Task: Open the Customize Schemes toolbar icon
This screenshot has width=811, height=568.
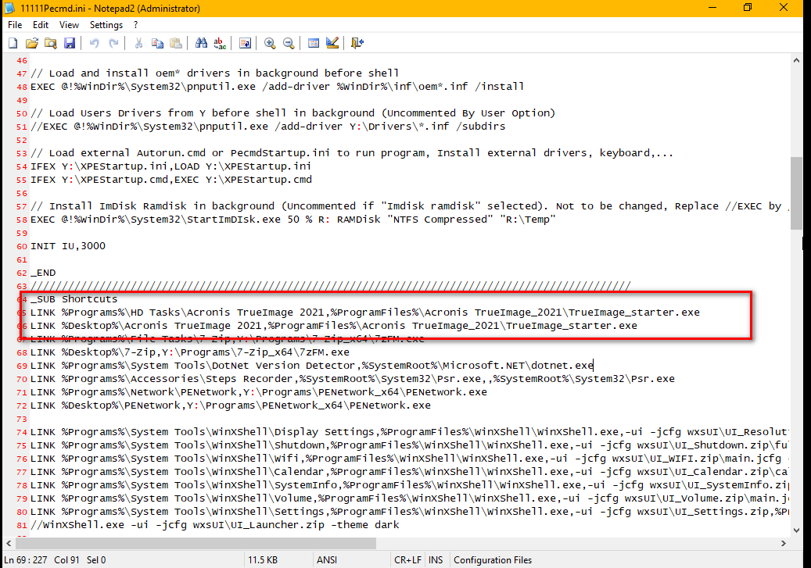Action: (x=332, y=44)
